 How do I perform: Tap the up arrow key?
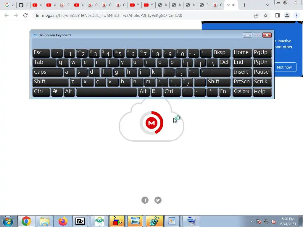[200, 82]
